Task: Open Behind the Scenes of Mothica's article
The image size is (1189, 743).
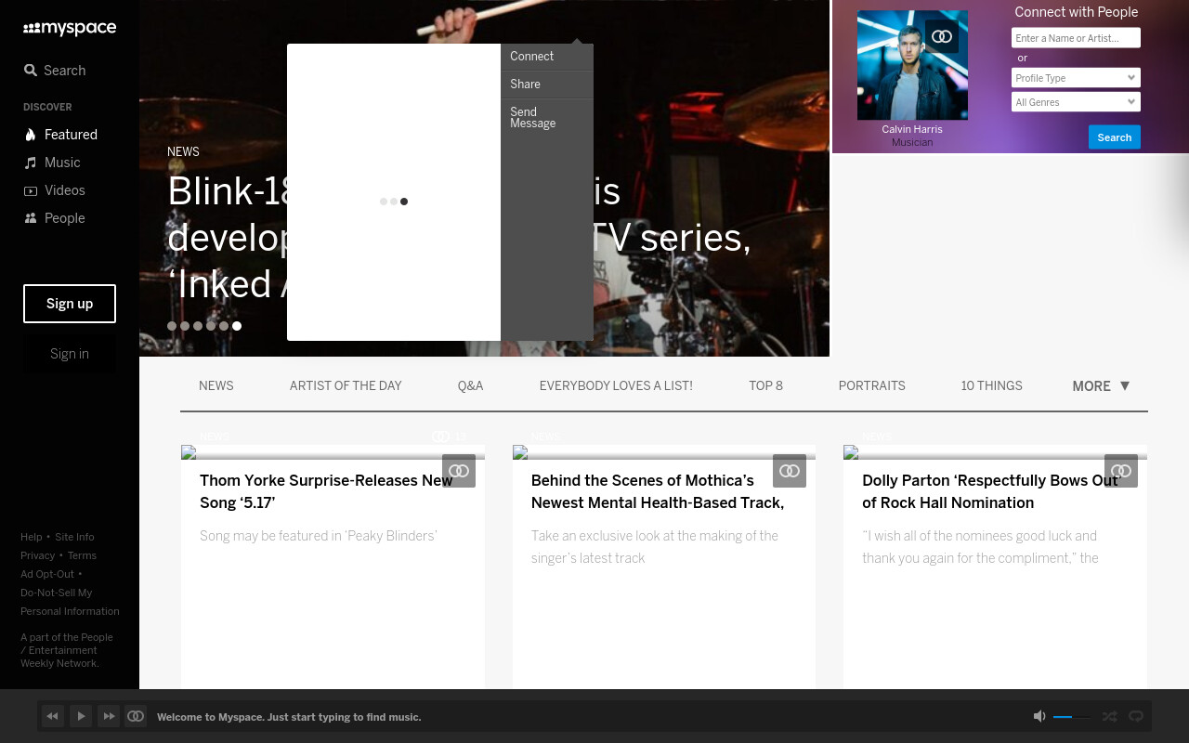Action: 658,492
